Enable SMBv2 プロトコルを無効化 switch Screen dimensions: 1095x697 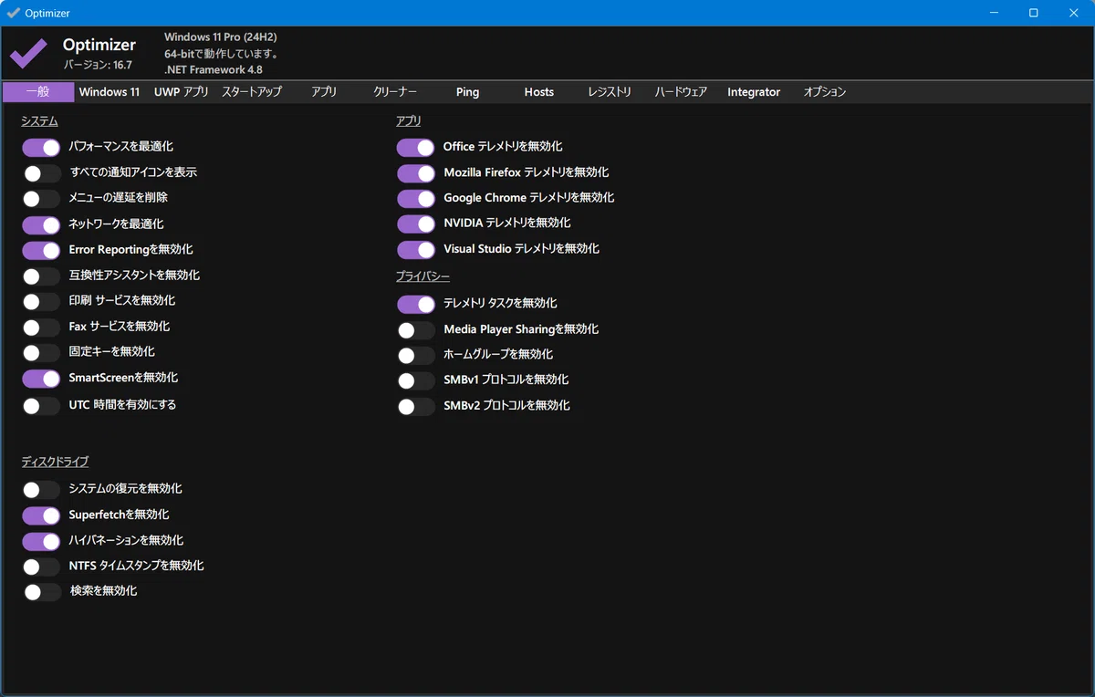(415, 406)
